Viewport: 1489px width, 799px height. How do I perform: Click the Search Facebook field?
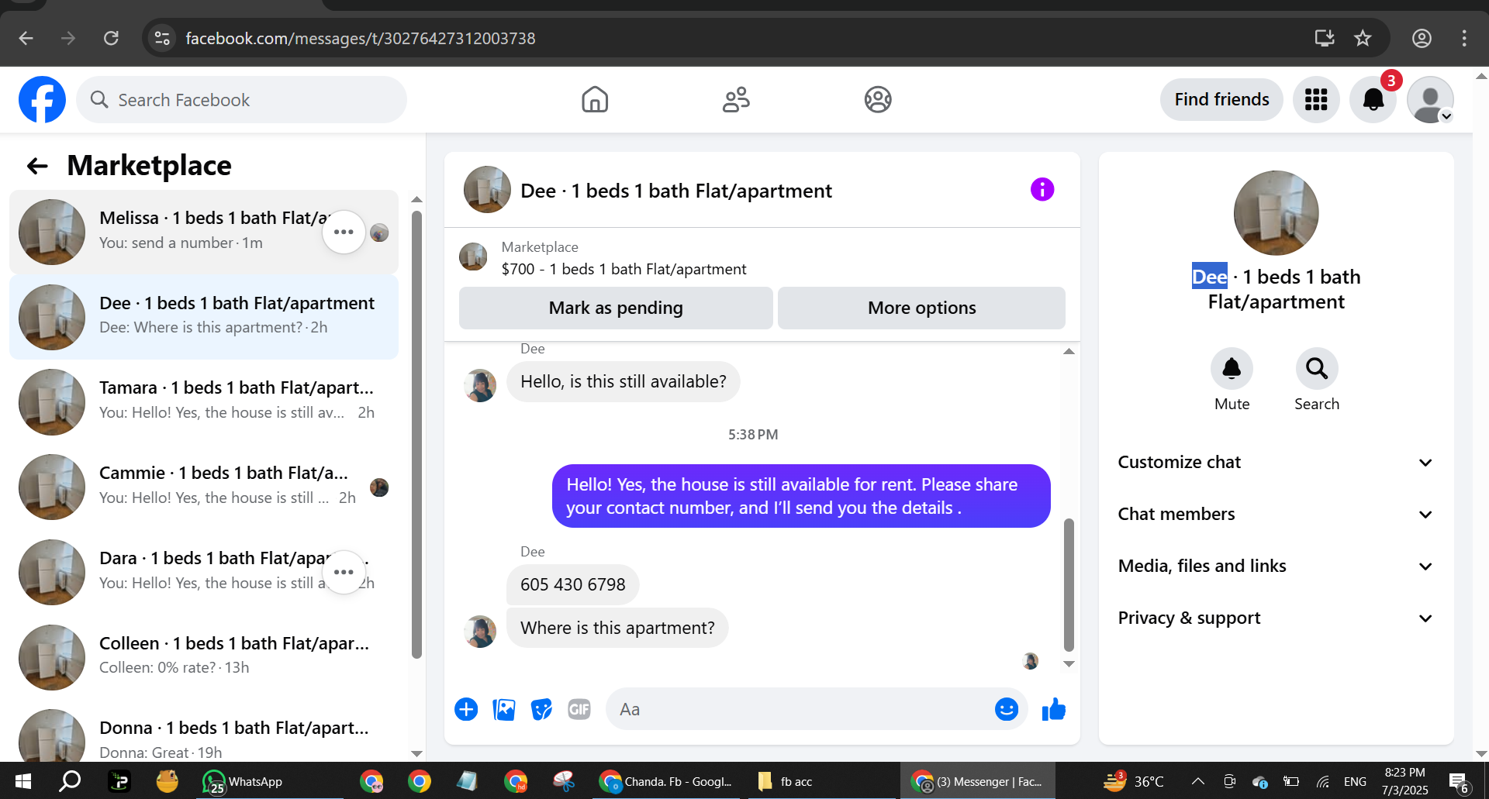241,99
